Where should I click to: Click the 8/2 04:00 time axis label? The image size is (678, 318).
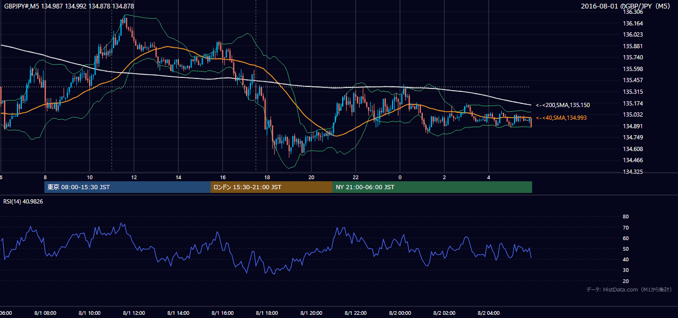489,313
